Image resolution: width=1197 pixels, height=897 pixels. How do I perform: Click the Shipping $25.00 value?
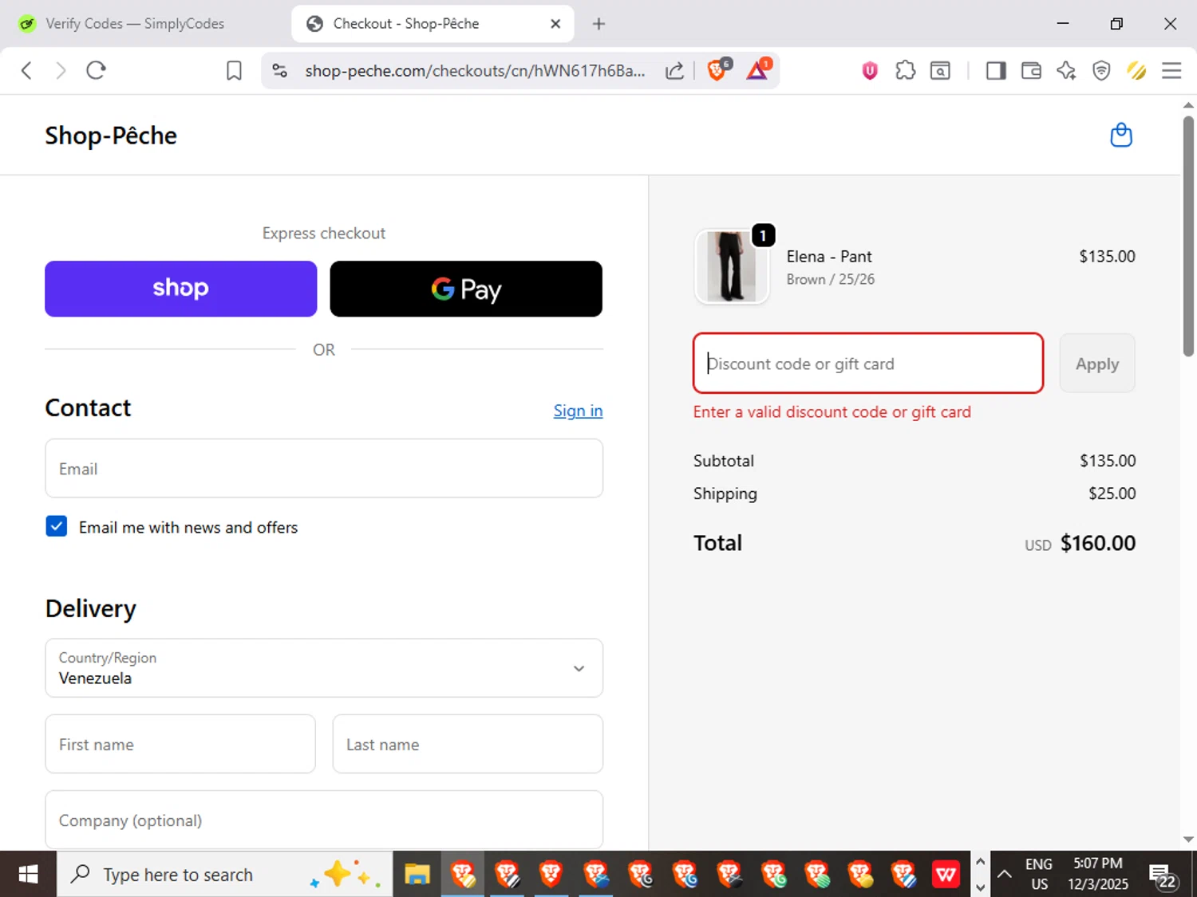tap(1112, 494)
